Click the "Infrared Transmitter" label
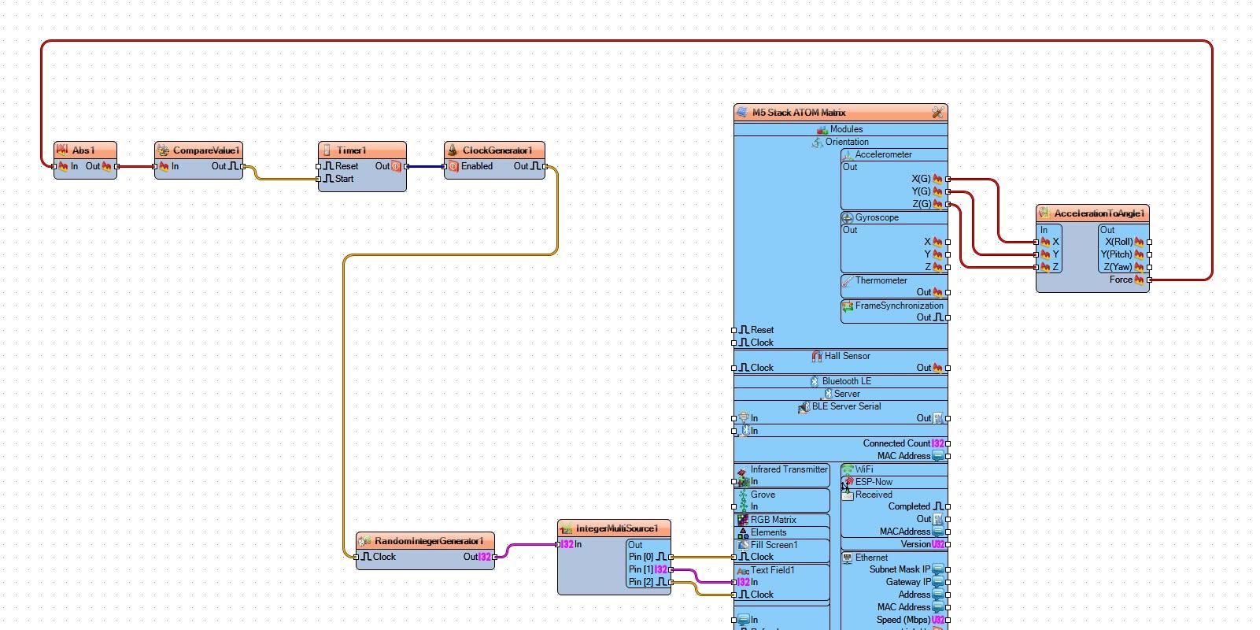The width and height of the screenshot is (1260, 630). [x=789, y=469]
